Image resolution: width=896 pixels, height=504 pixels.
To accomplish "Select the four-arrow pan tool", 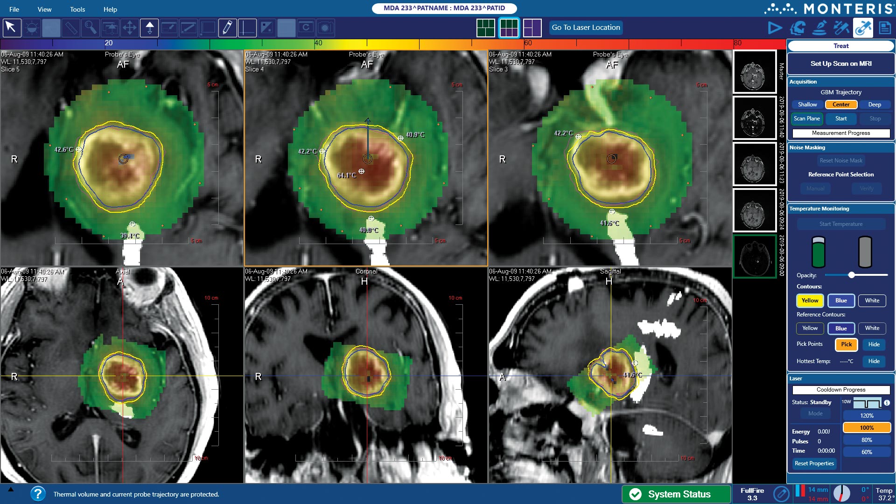I will [129, 28].
